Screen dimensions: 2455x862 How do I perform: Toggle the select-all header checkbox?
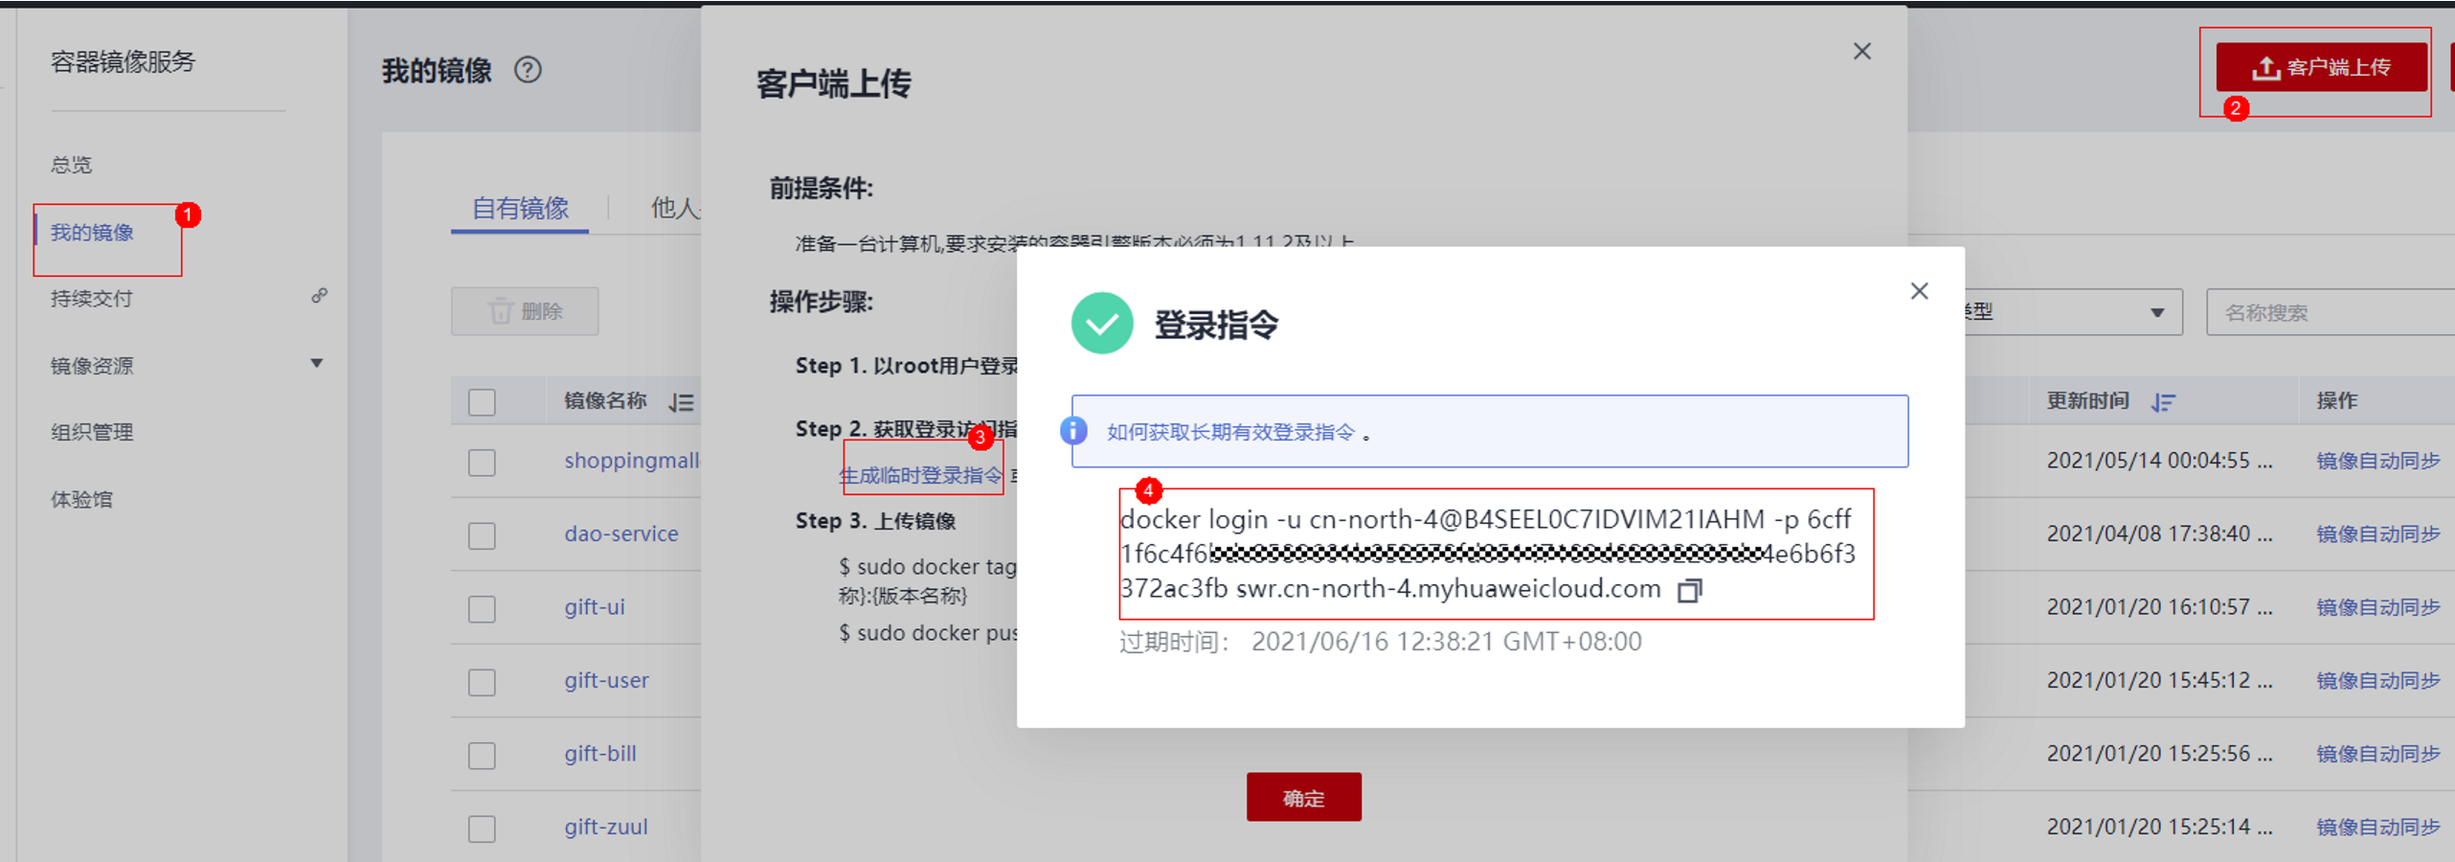(482, 402)
